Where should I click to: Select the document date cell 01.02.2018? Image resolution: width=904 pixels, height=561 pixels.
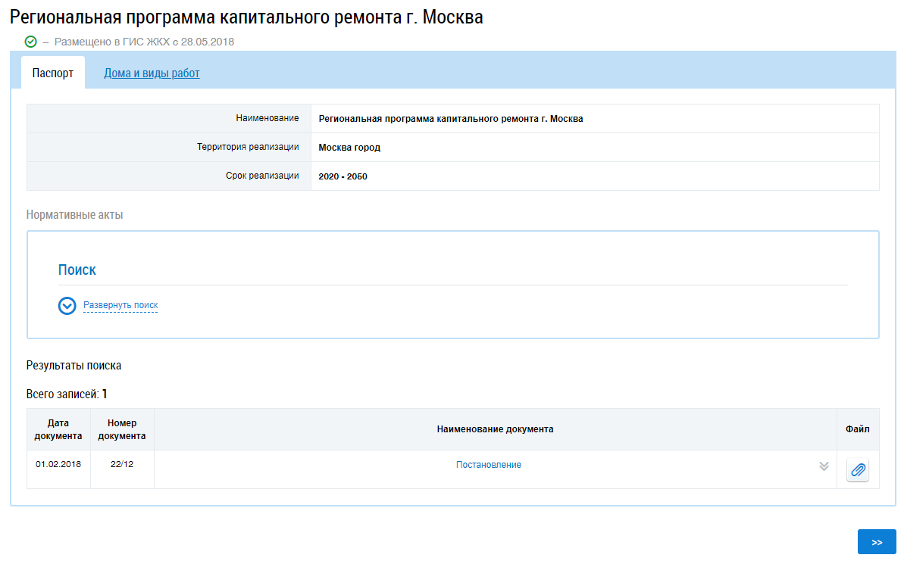[x=58, y=464]
